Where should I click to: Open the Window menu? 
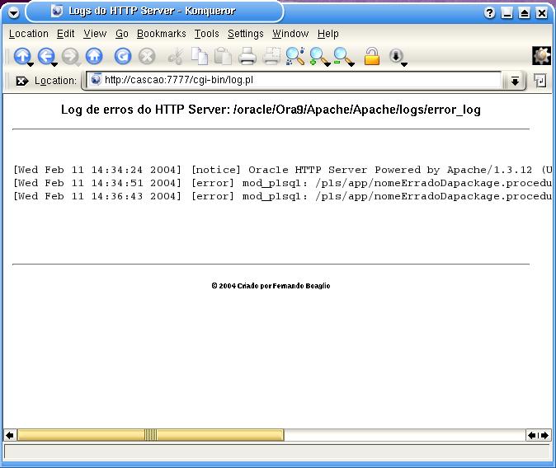(x=290, y=34)
